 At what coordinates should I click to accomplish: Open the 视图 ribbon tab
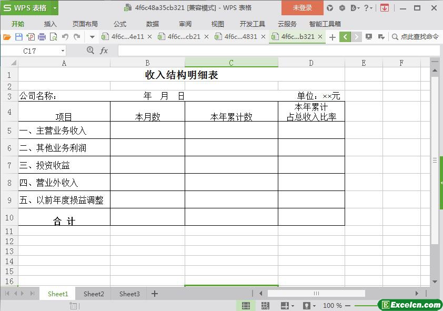click(217, 24)
